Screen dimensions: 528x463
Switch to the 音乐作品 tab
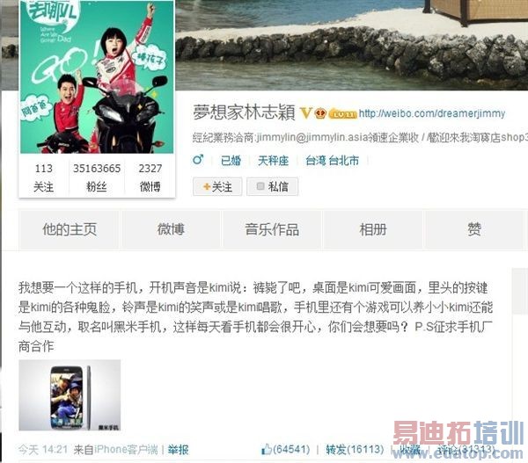coord(272,229)
